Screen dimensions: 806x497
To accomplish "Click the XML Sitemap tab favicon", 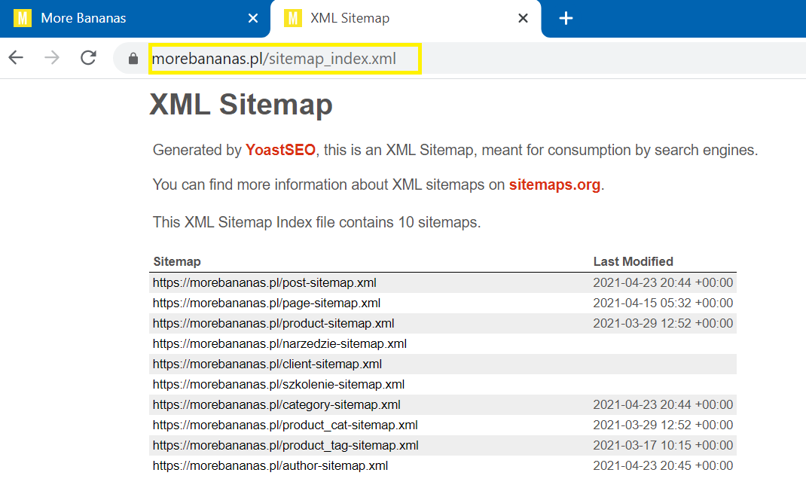I will tap(292, 18).
